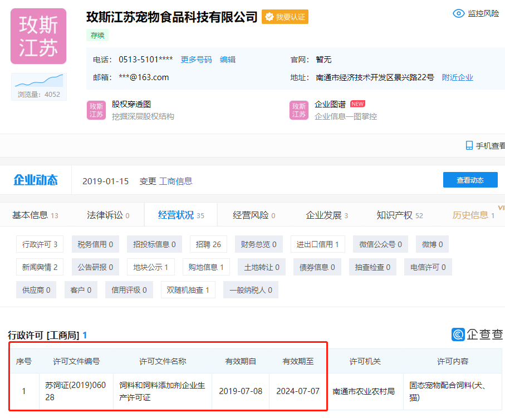Click the license number 苏饲证(2019)06028
This screenshot has height=418, width=505.
75,391
